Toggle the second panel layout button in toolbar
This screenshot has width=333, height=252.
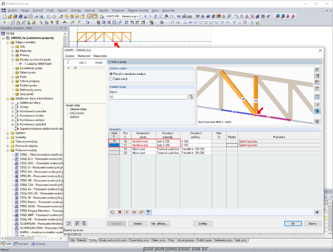(95, 16)
